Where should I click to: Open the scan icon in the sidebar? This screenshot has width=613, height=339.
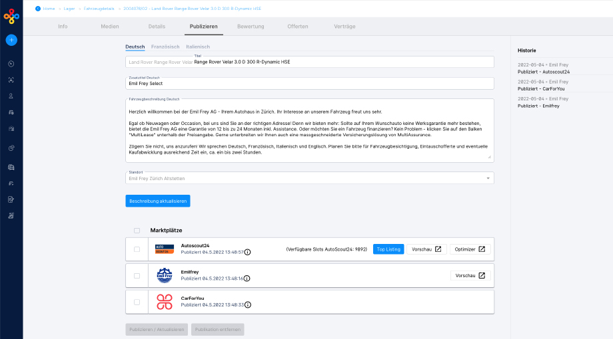tap(11, 80)
